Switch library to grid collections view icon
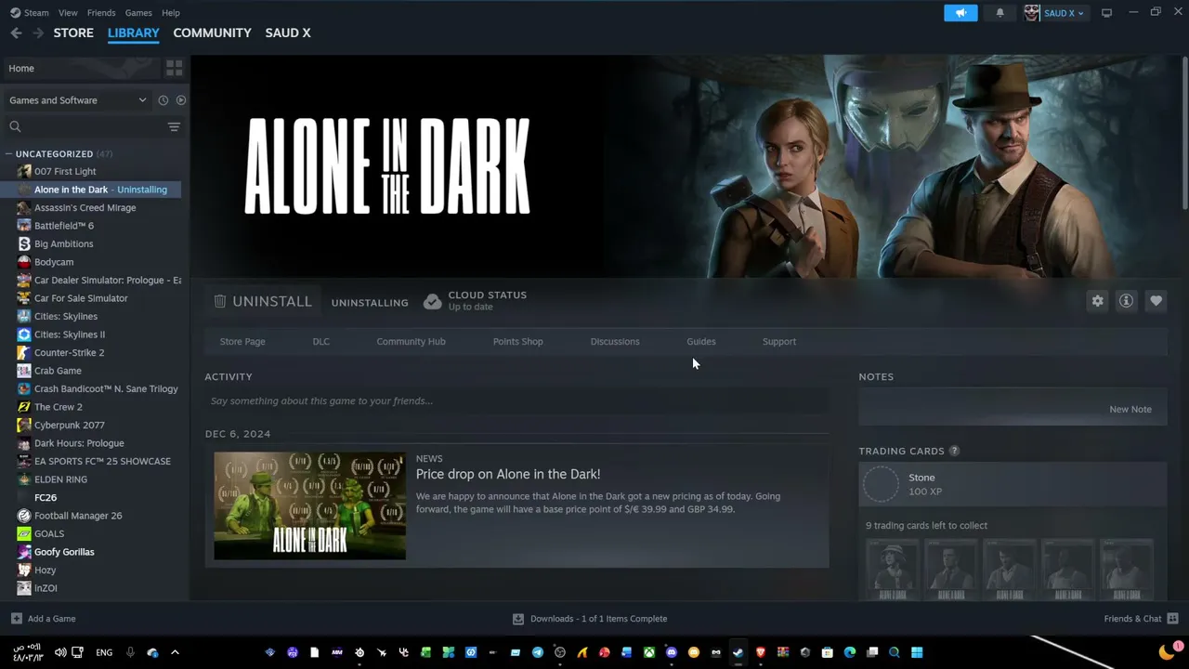This screenshot has height=669, width=1189. click(x=174, y=68)
